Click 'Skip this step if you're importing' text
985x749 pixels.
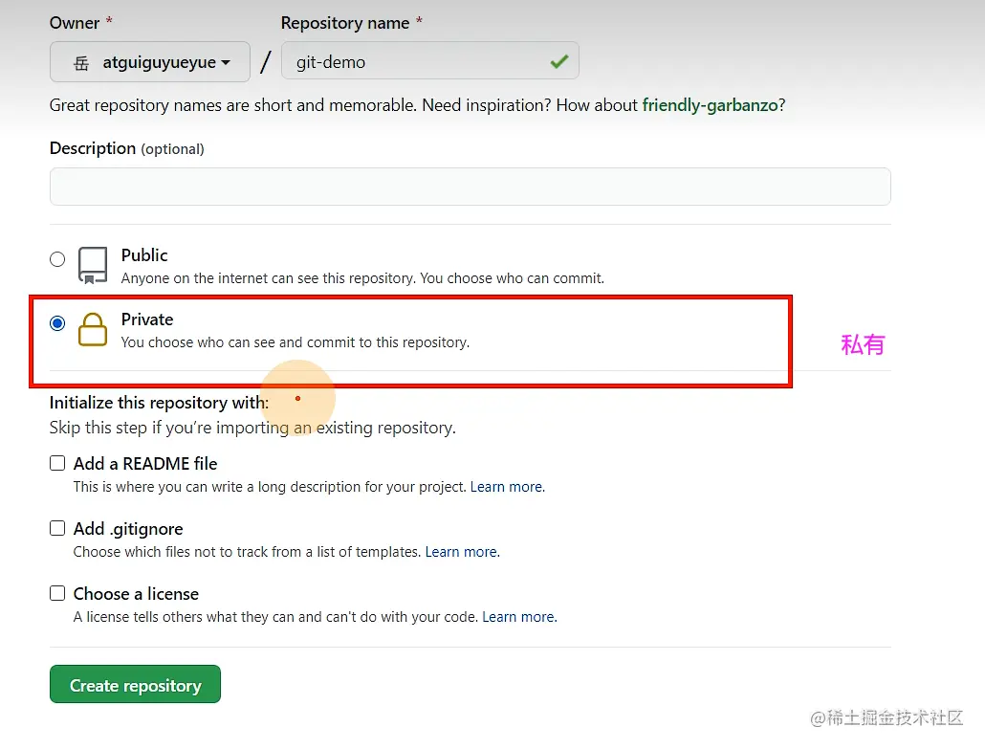252,428
